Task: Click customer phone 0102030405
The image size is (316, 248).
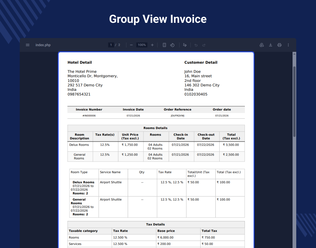Action: (x=196, y=94)
